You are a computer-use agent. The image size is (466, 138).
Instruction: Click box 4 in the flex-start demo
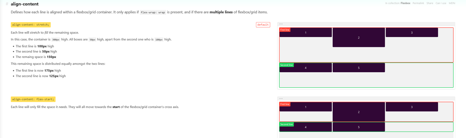pos(306,127)
